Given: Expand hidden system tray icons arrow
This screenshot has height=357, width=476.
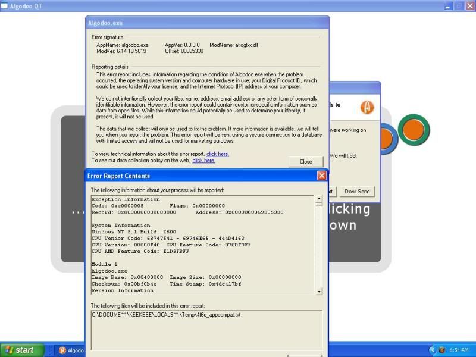Looking at the screenshot, I should click(x=433, y=350).
